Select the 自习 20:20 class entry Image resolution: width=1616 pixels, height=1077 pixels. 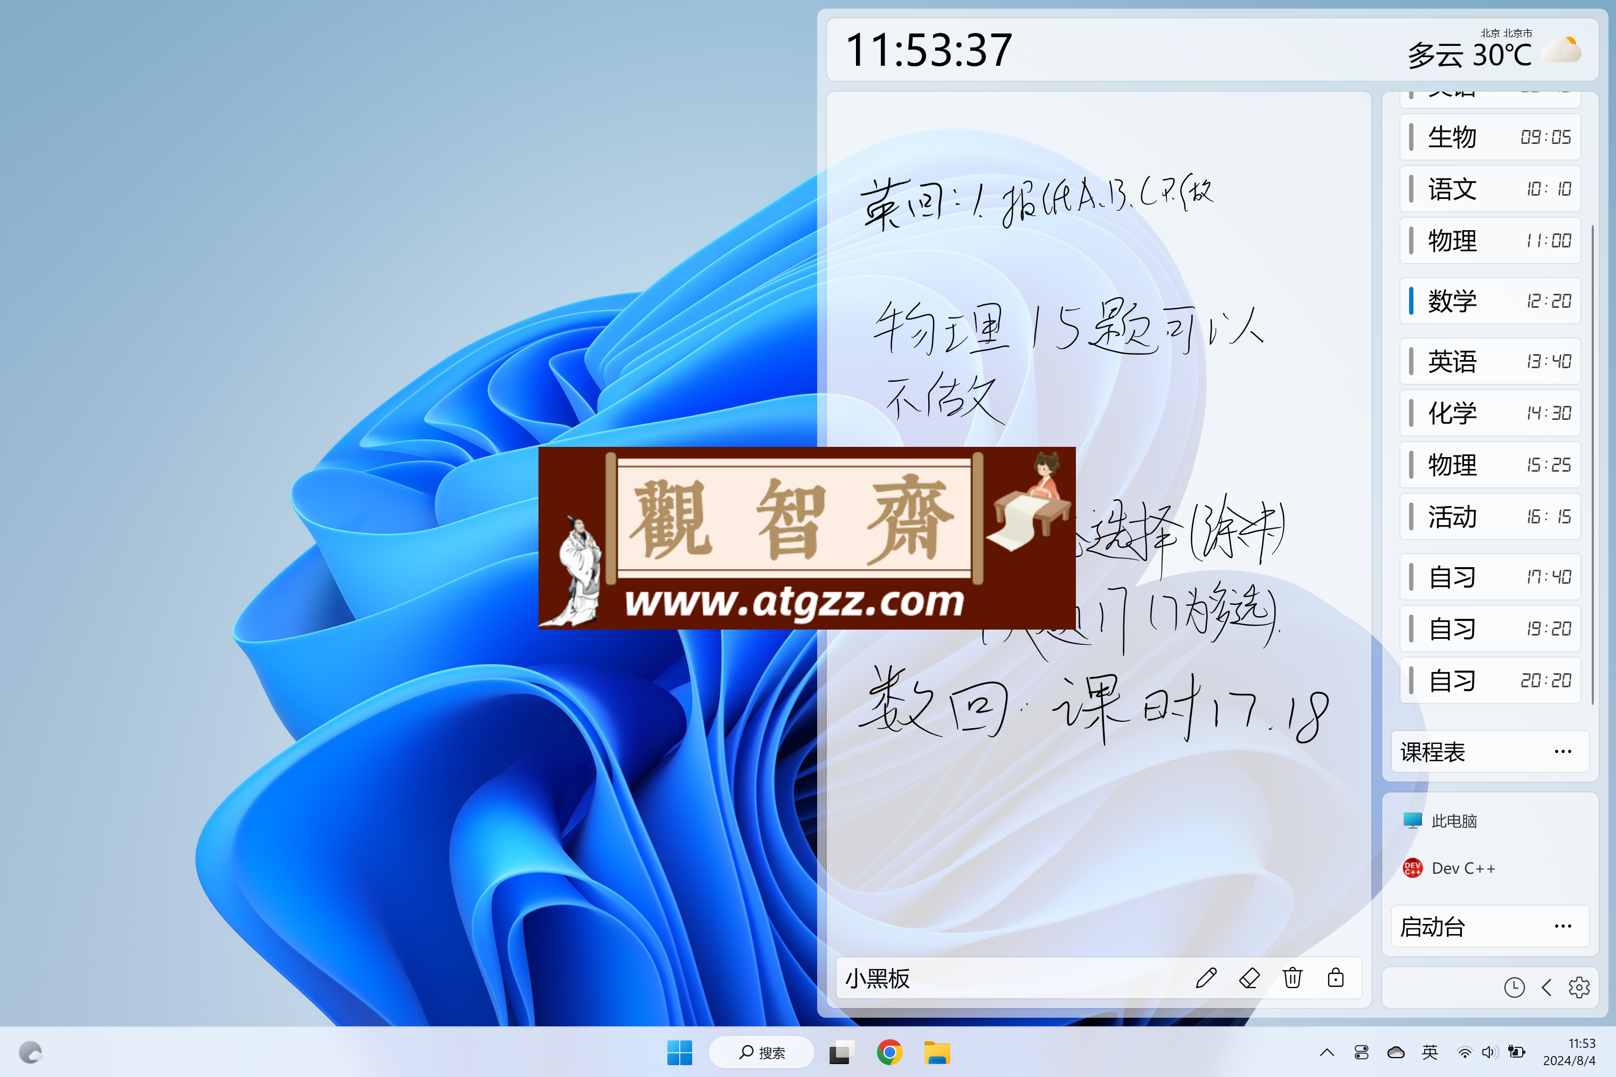[1490, 681]
